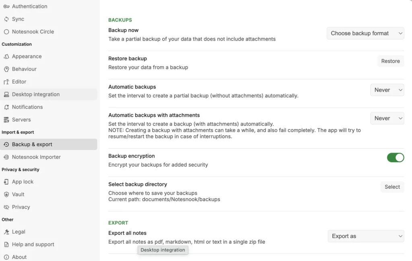The image size is (412, 261).
Task: Select Appearance in Customization
Action: pyautogui.click(x=49, y=56)
